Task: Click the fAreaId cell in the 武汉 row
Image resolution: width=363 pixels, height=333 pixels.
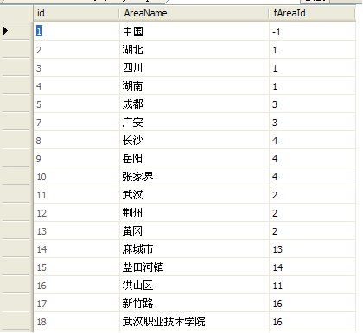Action: tap(312, 195)
